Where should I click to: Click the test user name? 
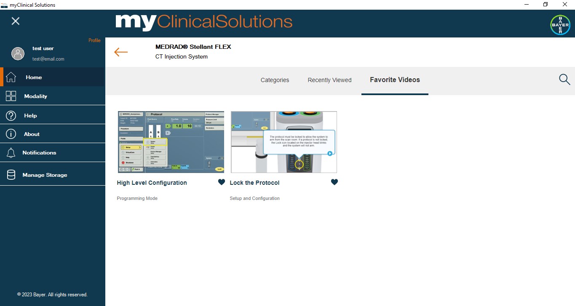(x=43, y=48)
